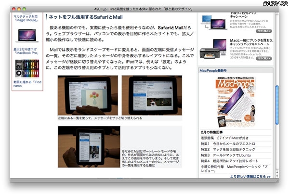Open the 動画も撮れる iPod nano link
This screenshot has height=196, width=289.
pyautogui.click(x=27, y=84)
